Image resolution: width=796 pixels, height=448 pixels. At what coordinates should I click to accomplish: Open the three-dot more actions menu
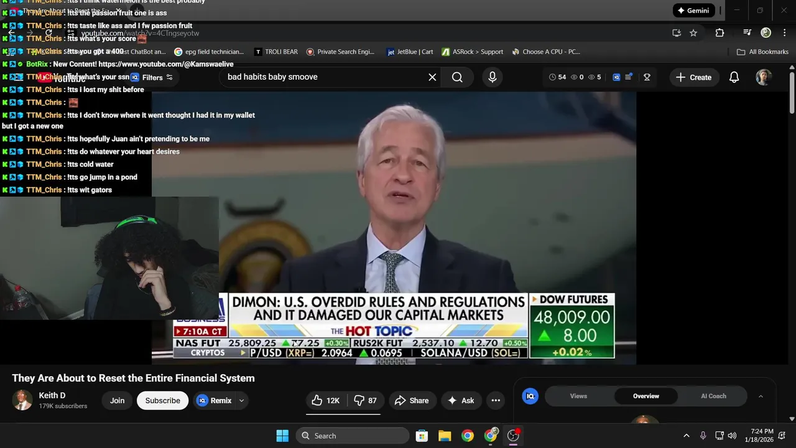(496, 401)
